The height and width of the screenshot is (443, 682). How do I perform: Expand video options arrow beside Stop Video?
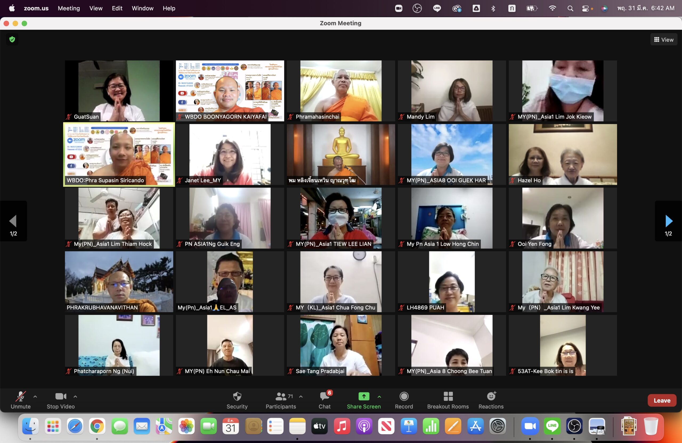[75, 397]
